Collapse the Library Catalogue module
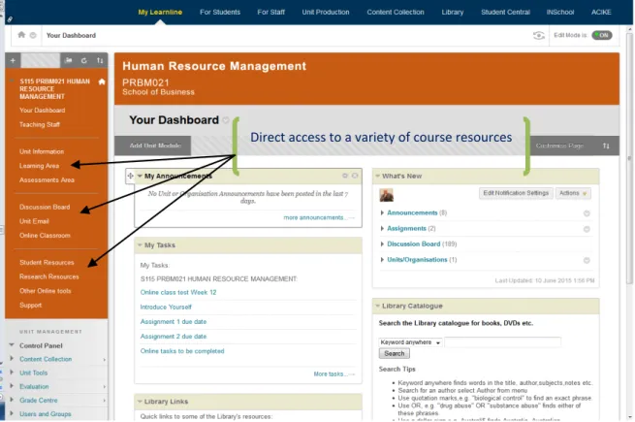 click(377, 306)
